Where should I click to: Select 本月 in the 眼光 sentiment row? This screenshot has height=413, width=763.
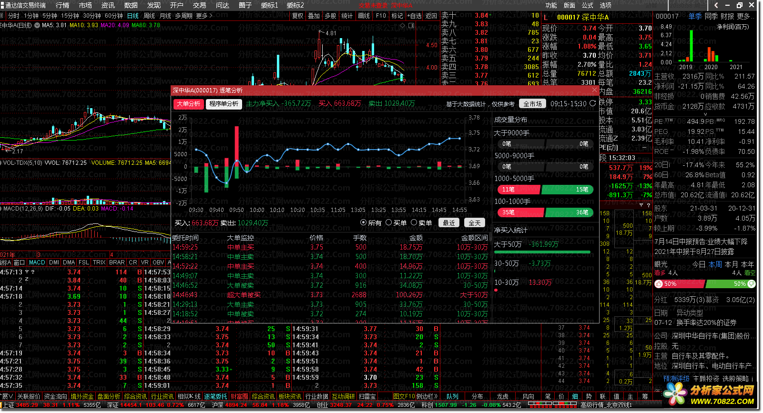732,264
